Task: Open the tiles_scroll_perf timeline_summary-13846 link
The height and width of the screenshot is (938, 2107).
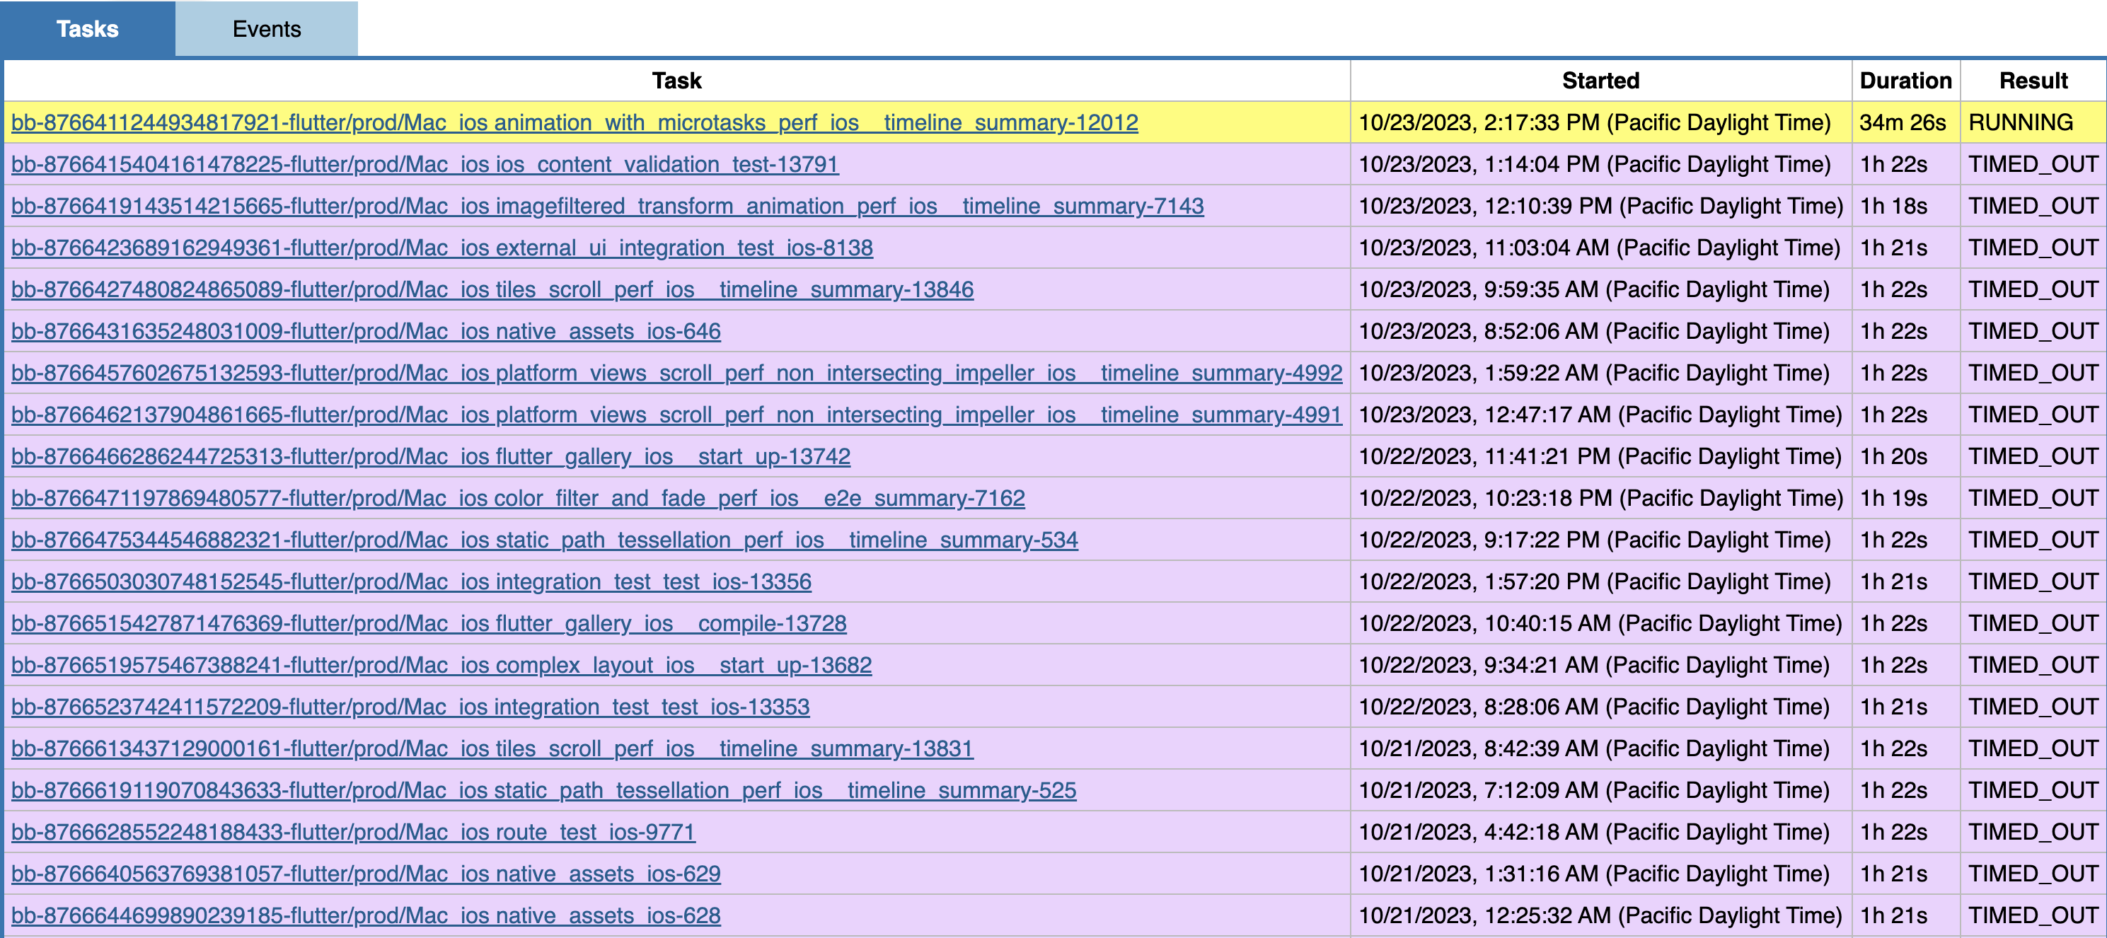Action: point(492,289)
